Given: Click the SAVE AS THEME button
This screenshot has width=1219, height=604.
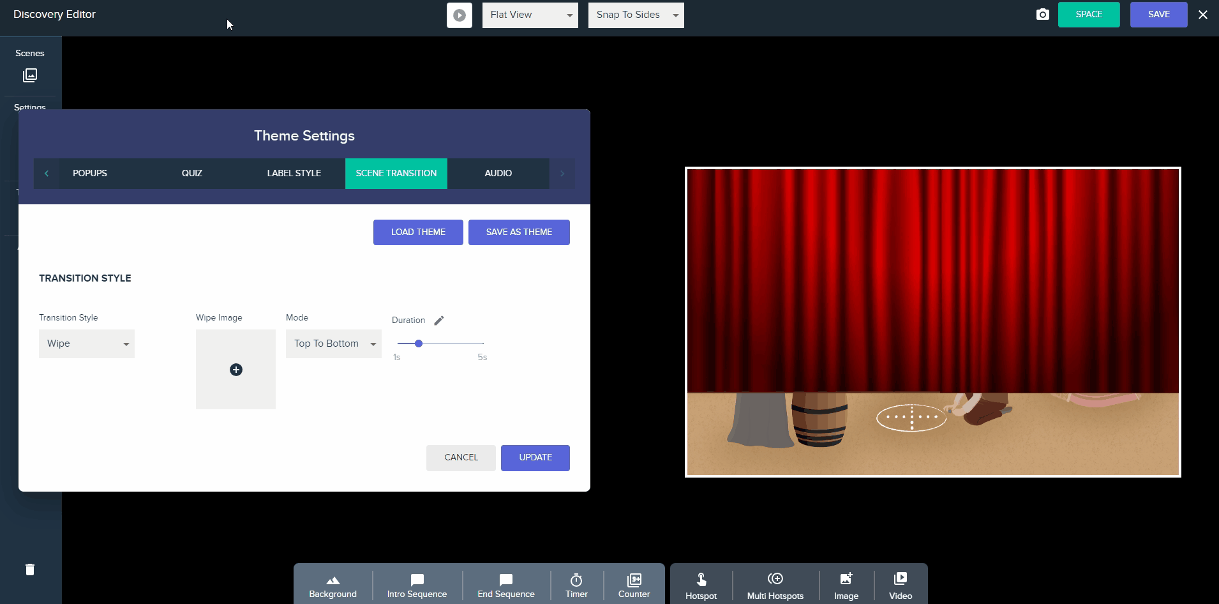Looking at the screenshot, I should (519, 232).
